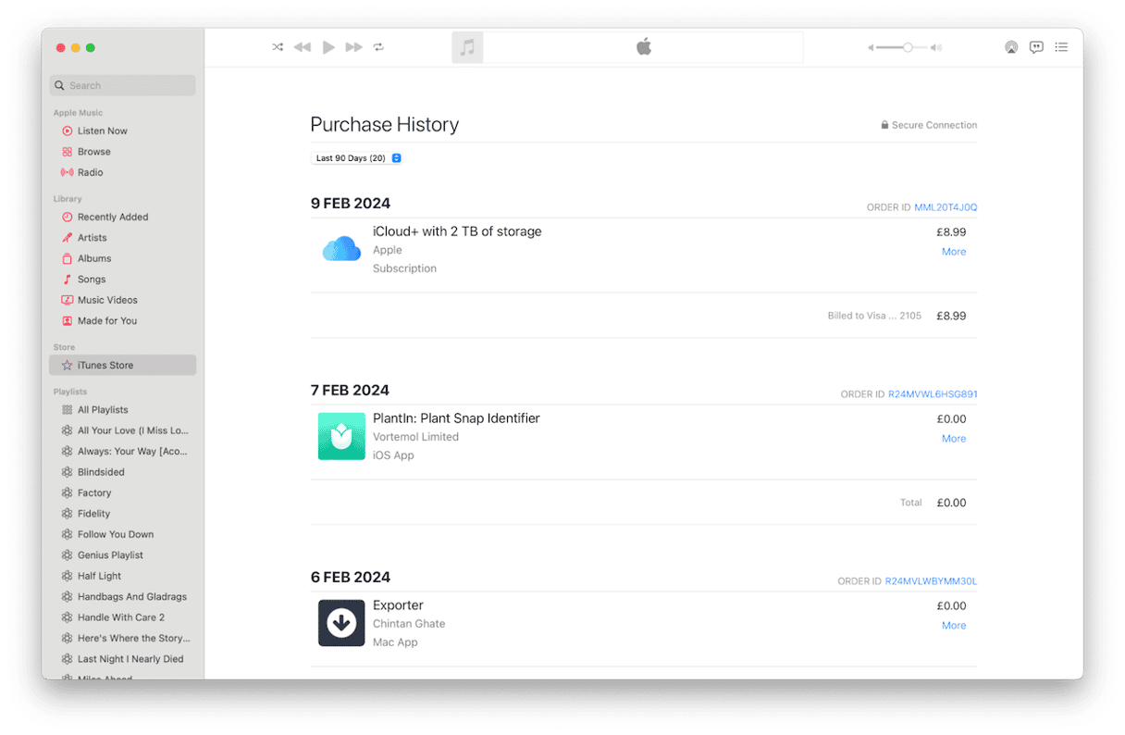The image size is (1125, 735).
Task: Open Always: Your Way playlist
Action: point(123,451)
